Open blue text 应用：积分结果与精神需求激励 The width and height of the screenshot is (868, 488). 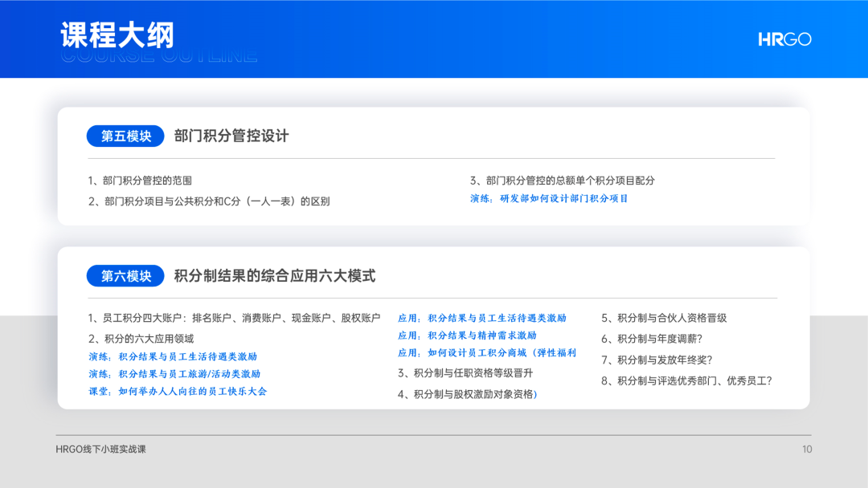tap(467, 335)
